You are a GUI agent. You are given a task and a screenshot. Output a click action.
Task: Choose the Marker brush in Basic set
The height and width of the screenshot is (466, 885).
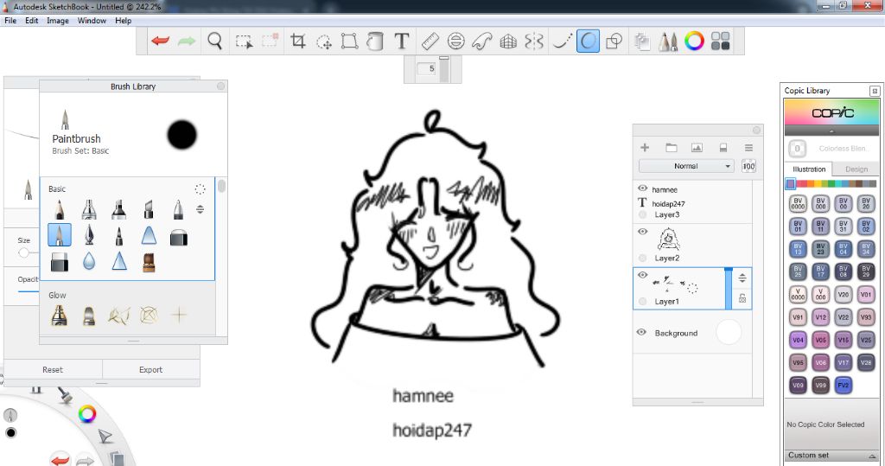coord(118,209)
